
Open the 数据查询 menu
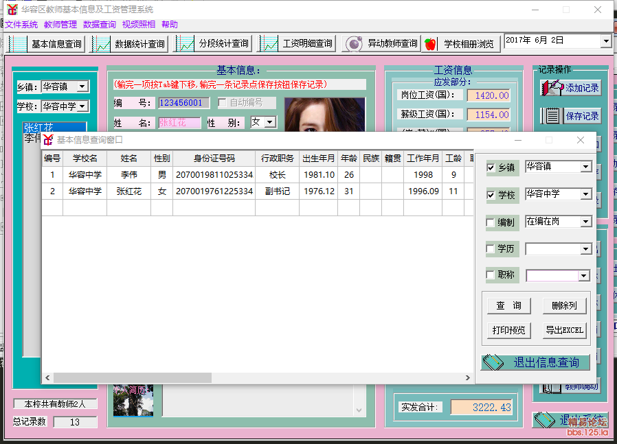point(100,25)
